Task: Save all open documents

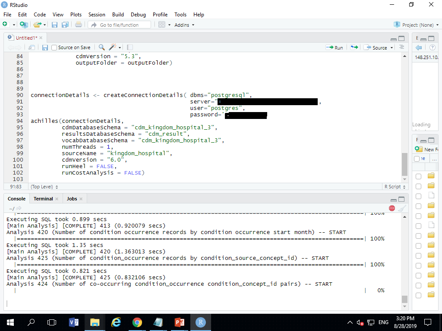Action: 65,25
